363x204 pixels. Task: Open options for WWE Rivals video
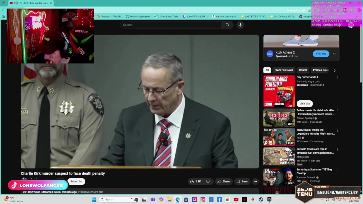pyautogui.click(x=337, y=130)
